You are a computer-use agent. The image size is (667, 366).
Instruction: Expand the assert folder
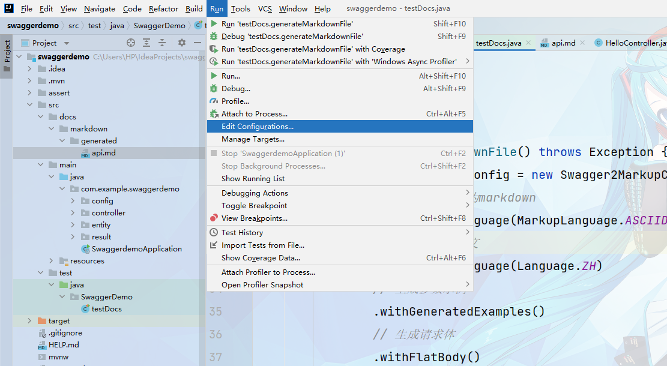point(29,92)
